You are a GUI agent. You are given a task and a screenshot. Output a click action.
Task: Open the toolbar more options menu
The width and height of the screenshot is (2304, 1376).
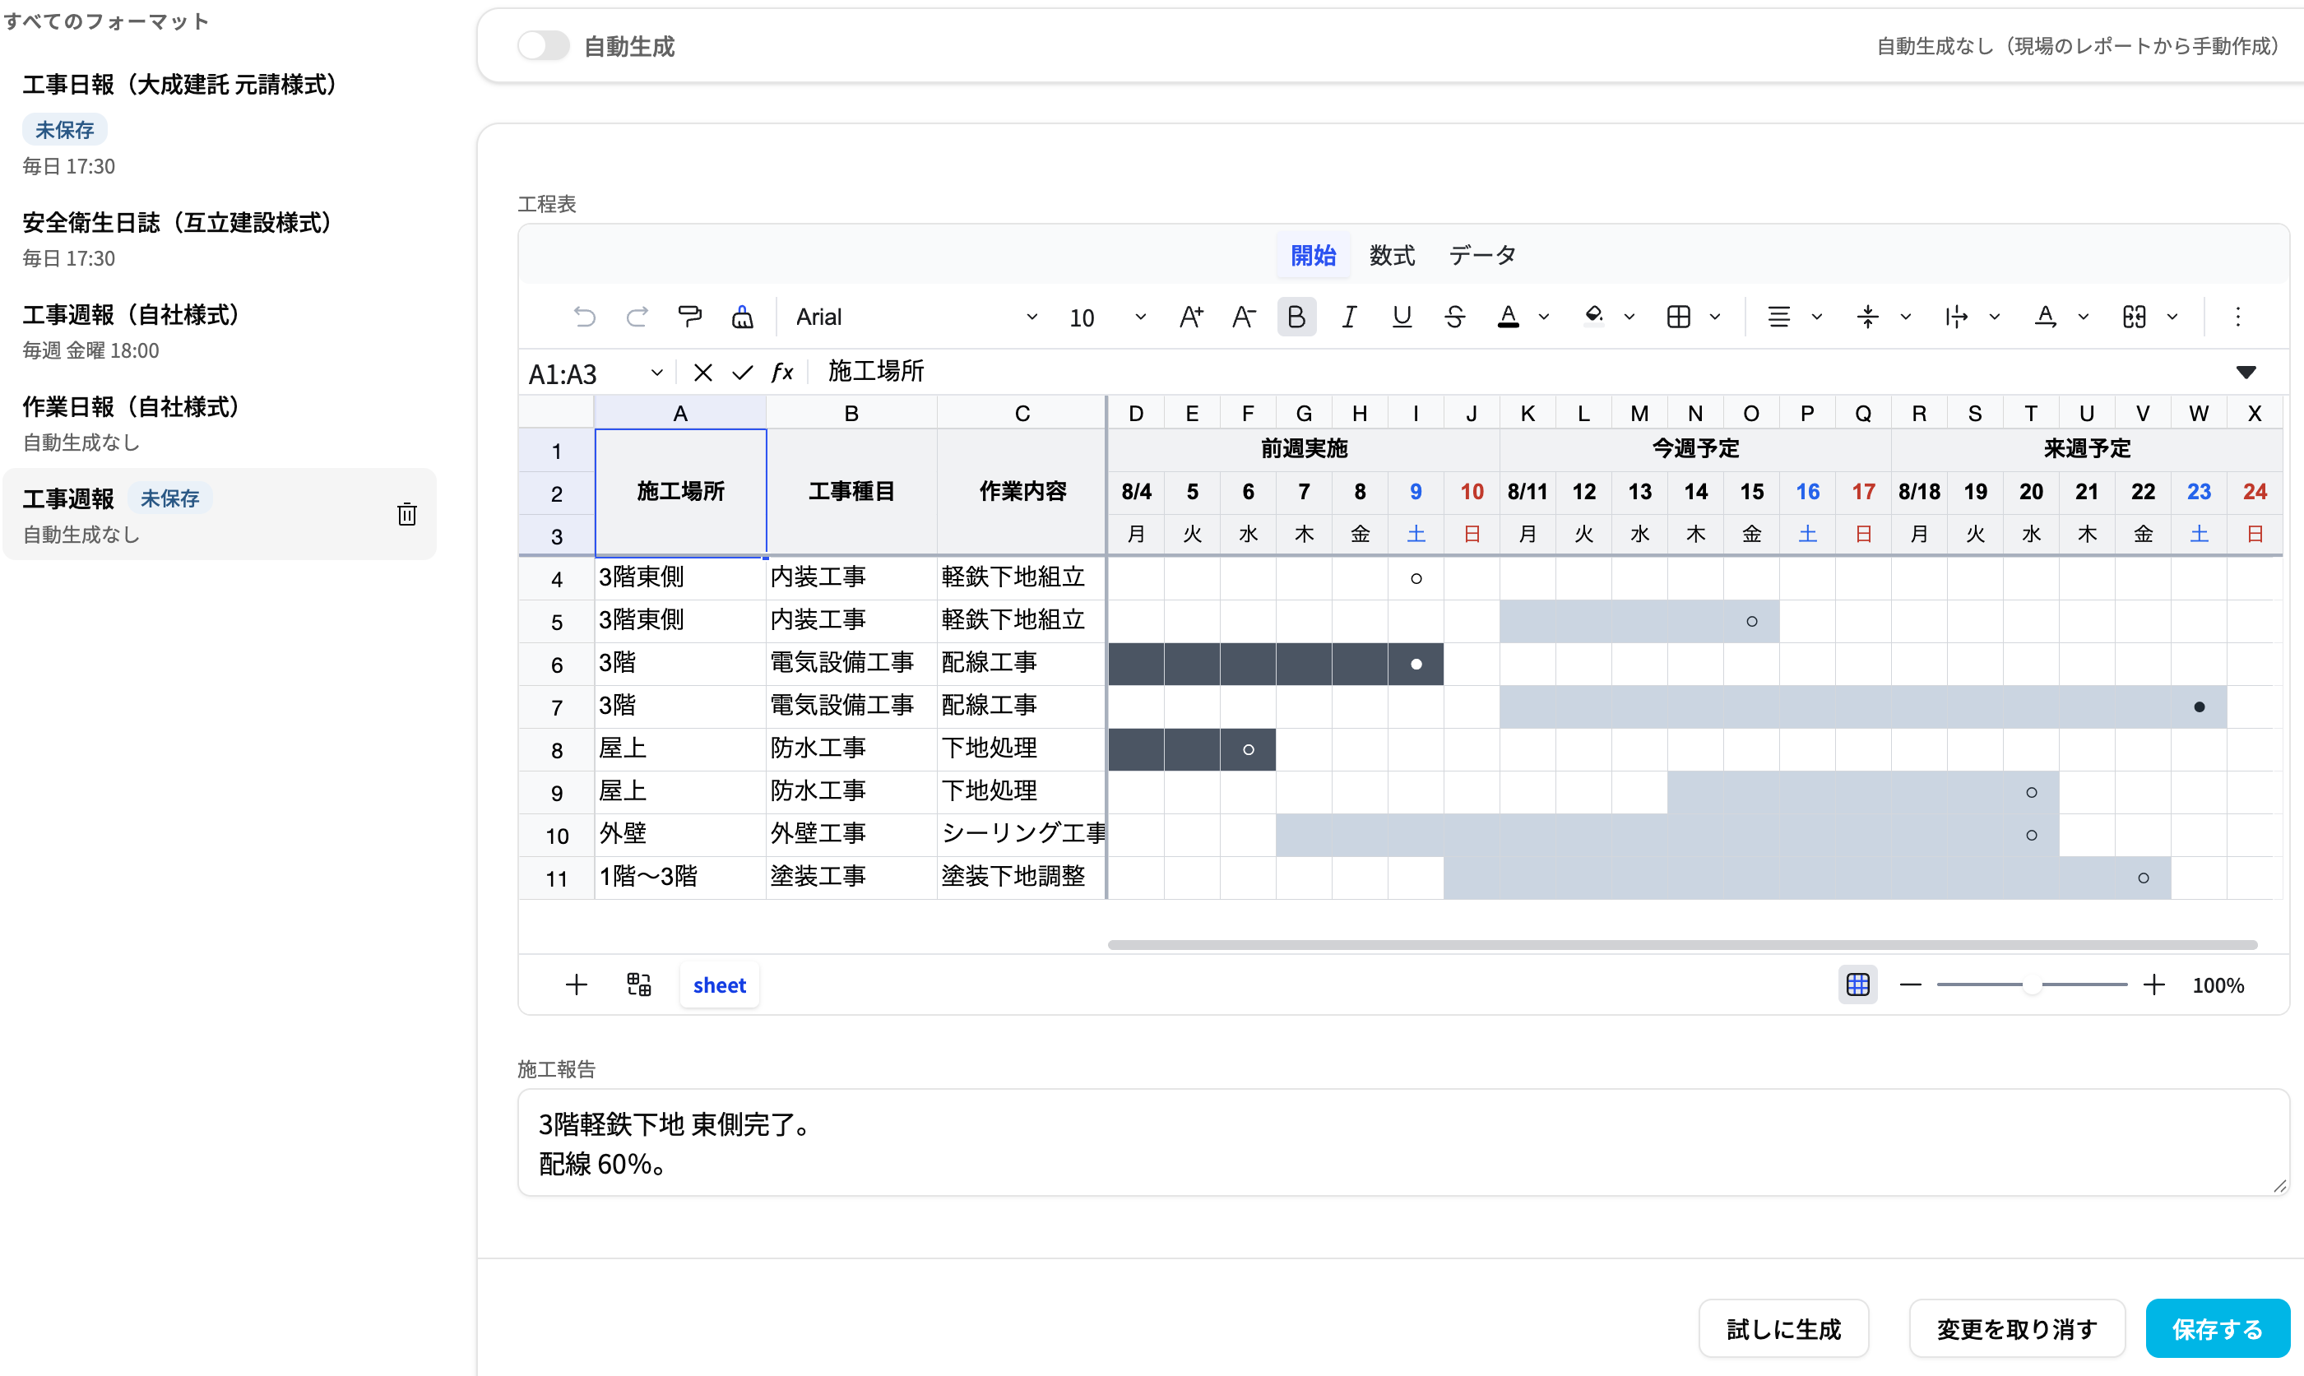click(x=2238, y=317)
